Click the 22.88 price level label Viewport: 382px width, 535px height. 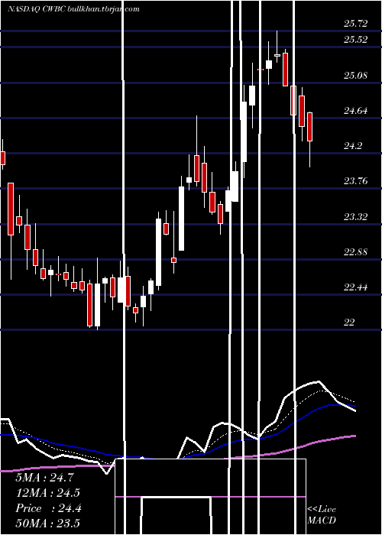pos(356,251)
